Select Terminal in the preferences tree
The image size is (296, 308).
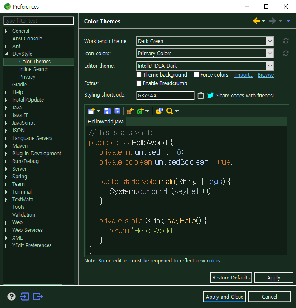22,192
